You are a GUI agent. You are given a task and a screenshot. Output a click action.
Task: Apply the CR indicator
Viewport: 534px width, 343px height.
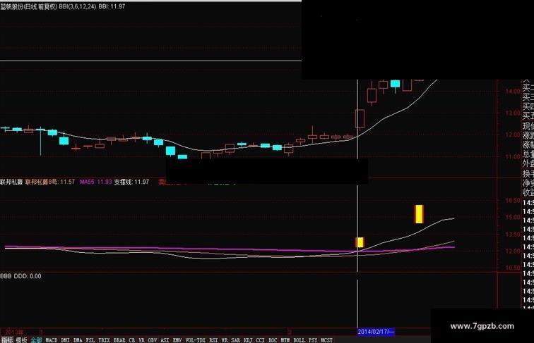click(132, 340)
